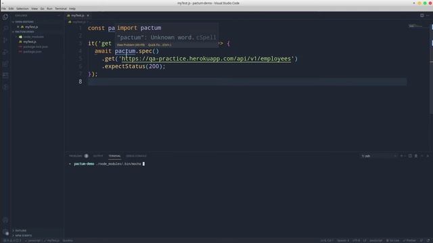Open the Go menu

pos(42,9)
